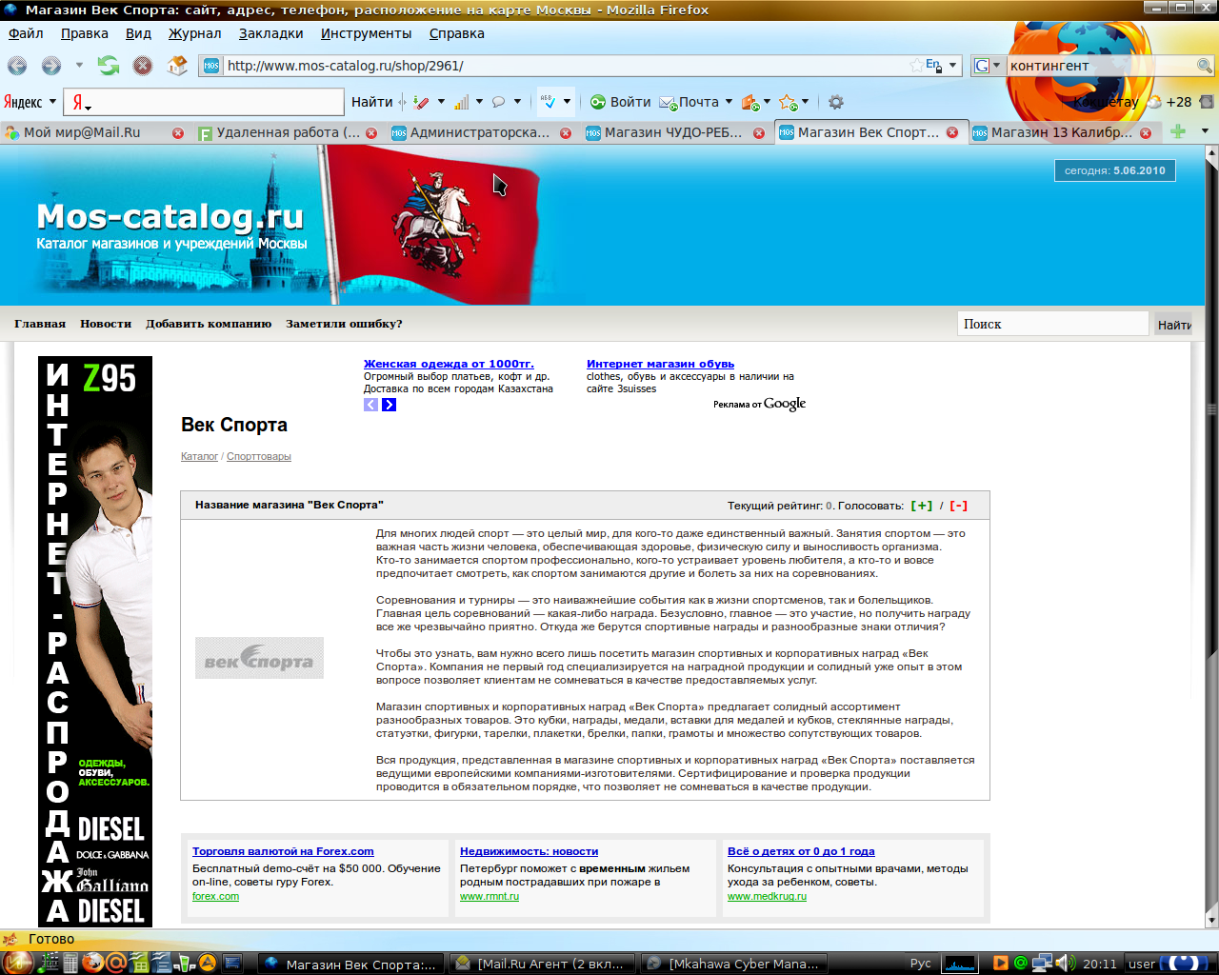This screenshot has height=975, width=1219.
Task: Click the 'Век Спорта' shop logo image
Action: [259, 658]
